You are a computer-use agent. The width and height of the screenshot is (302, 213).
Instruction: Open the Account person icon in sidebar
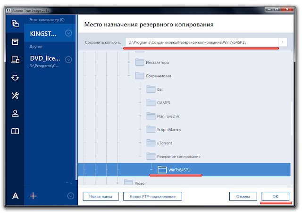(15, 113)
